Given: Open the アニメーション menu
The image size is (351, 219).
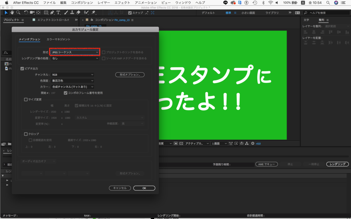Looking at the screenshot, I should click(146, 3).
